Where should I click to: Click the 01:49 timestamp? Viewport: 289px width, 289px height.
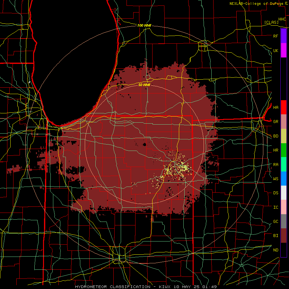pos(210,287)
